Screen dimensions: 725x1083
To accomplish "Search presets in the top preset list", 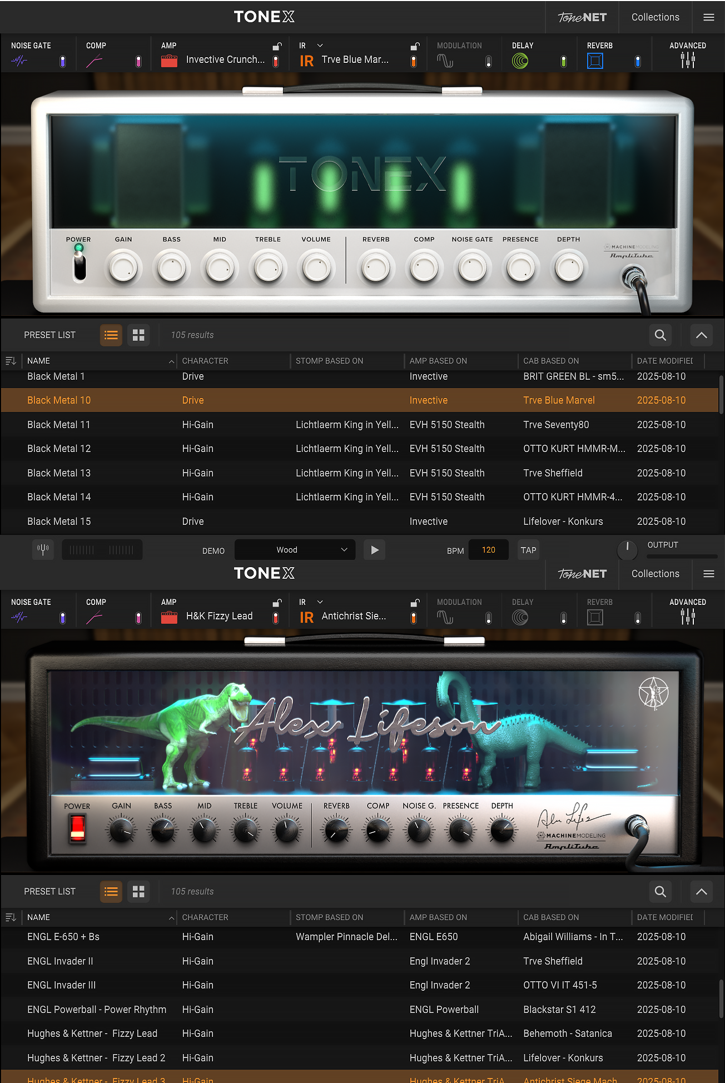I will [x=661, y=335].
